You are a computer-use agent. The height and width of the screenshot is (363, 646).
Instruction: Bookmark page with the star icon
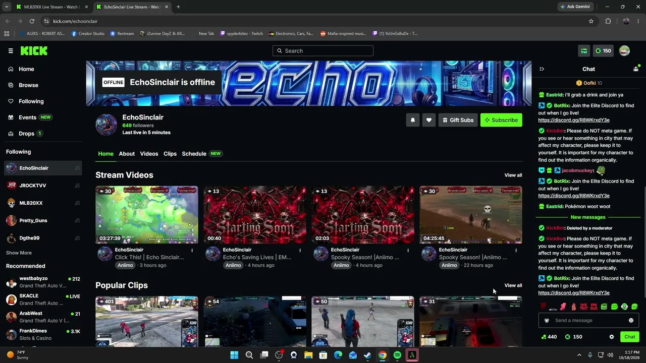point(591,21)
